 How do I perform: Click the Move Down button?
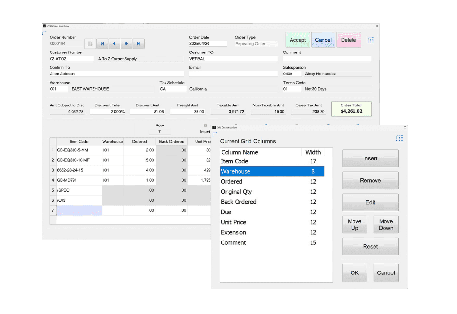(x=386, y=225)
